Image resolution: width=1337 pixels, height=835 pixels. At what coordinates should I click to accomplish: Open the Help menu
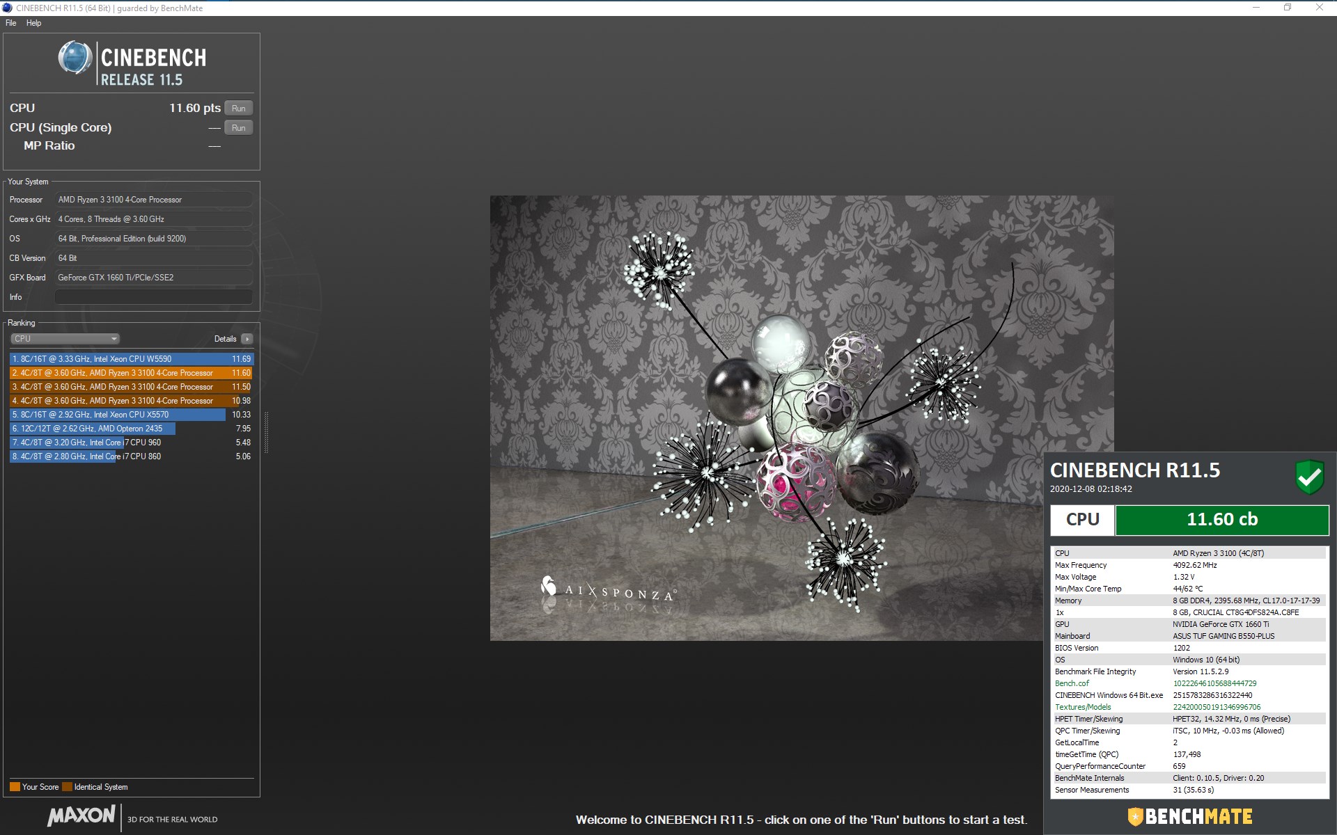point(33,23)
